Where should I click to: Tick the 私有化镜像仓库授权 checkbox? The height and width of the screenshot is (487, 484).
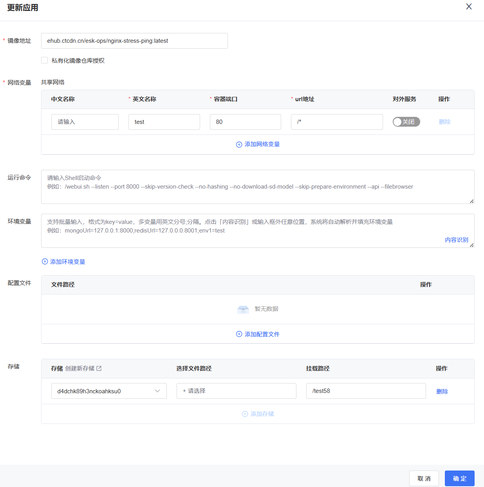tap(45, 60)
